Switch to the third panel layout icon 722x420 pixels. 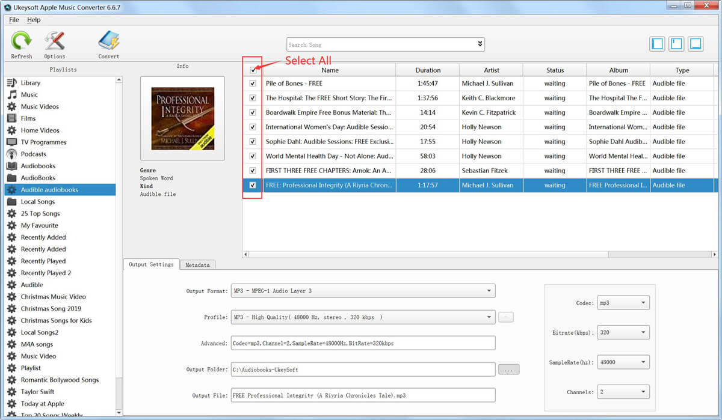pos(696,44)
